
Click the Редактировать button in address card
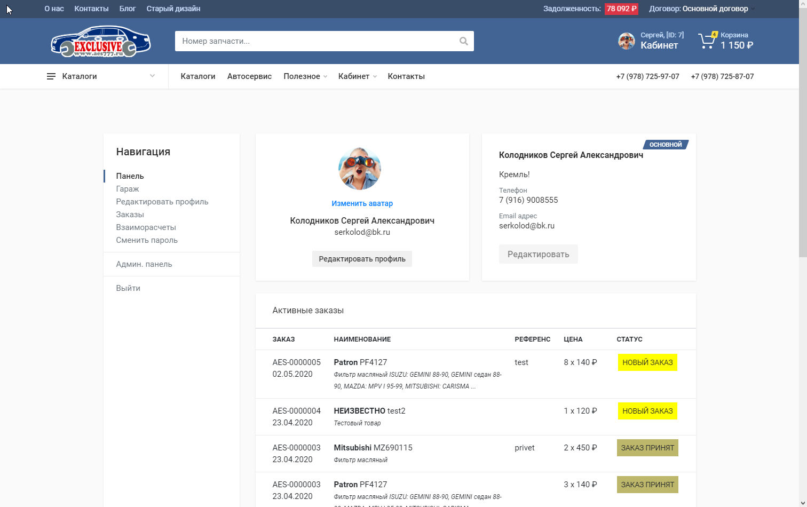click(x=538, y=254)
